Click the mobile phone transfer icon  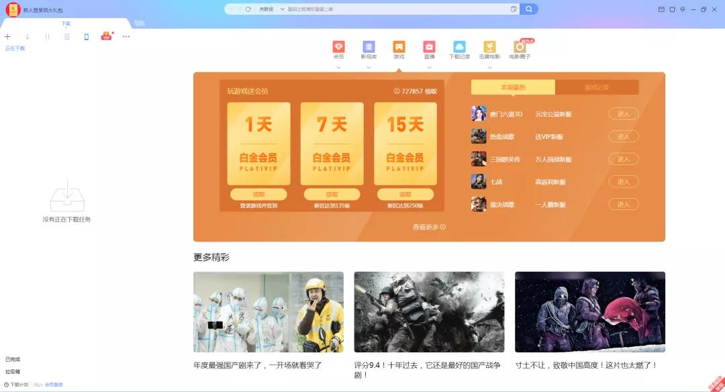tap(86, 37)
